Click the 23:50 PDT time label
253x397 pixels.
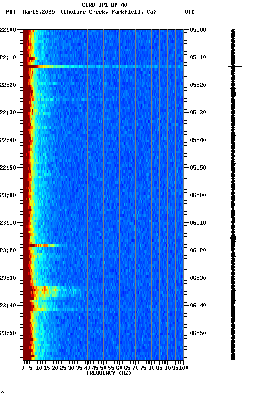point(8,333)
